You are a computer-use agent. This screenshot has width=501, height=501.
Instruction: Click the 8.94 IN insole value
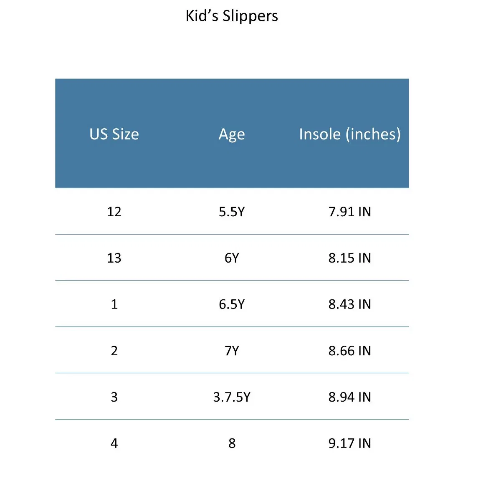click(350, 397)
